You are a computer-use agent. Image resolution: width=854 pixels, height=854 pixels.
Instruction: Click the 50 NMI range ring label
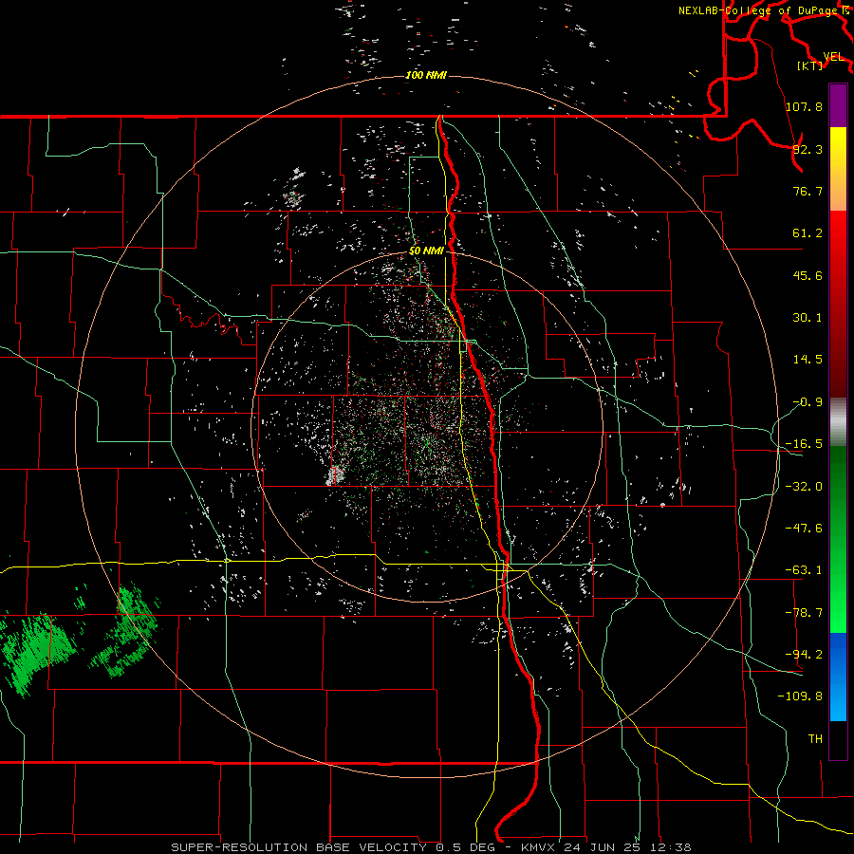pyautogui.click(x=426, y=251)
